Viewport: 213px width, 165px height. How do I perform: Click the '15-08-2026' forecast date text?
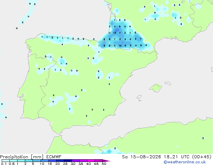(x=145, y=157)
